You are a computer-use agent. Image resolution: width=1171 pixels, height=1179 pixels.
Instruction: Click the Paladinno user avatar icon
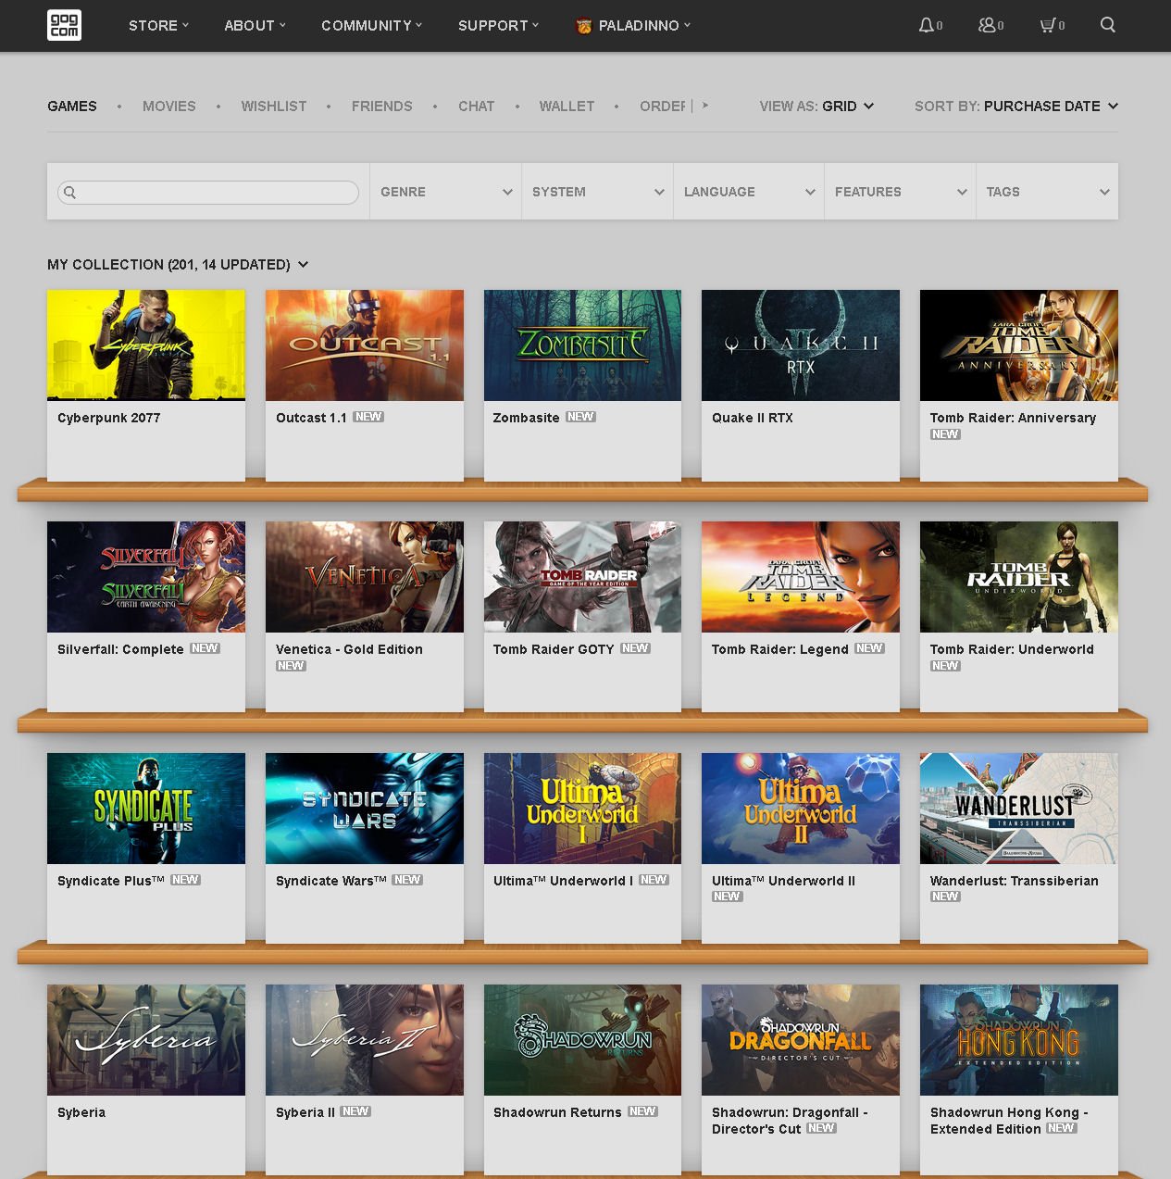click(584, 26)
